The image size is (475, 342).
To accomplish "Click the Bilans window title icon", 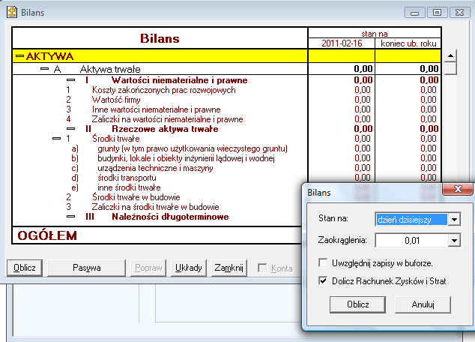I will click(12, 12).
